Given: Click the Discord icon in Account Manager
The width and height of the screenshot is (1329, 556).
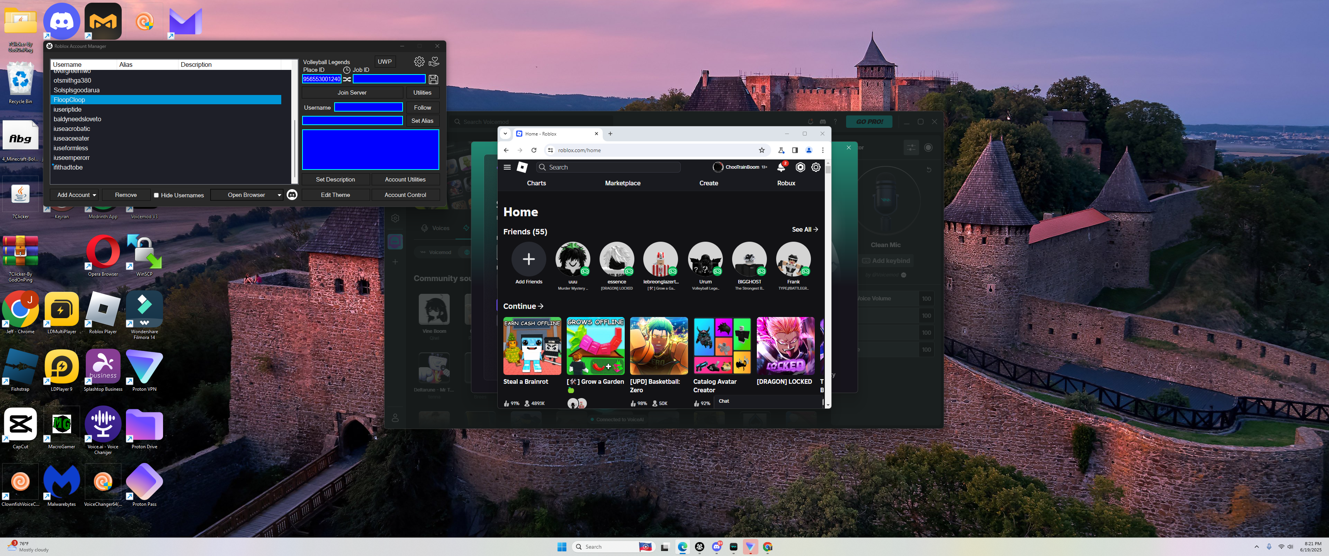Looking at the screenshot, I should pos(292,195).
